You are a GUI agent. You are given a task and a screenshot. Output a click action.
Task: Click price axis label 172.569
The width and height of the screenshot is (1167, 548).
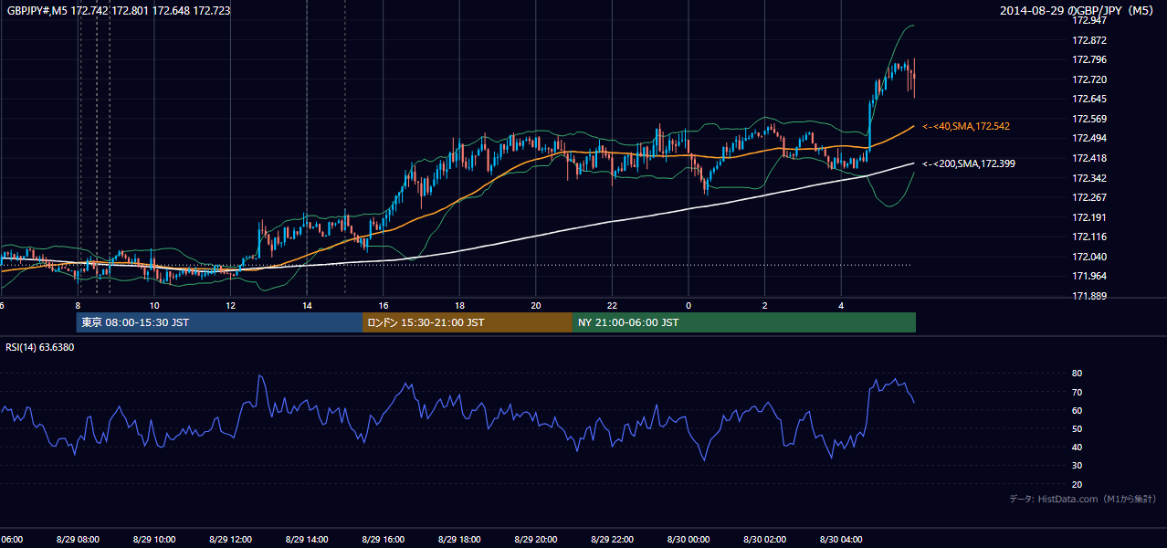(x=1089, y=119)
